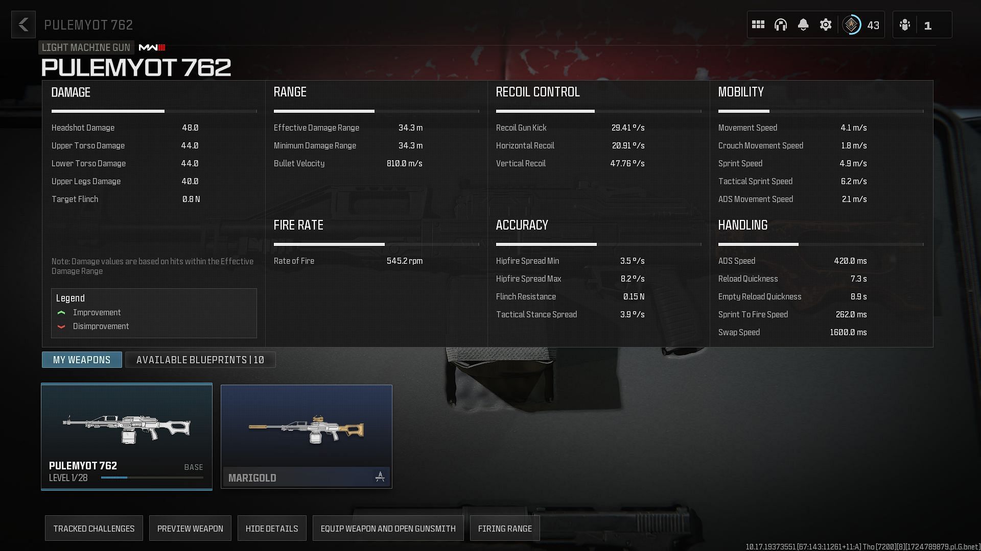Open the settings gear icon
Viewport: 981px width, 551px height.
[826, 25]
